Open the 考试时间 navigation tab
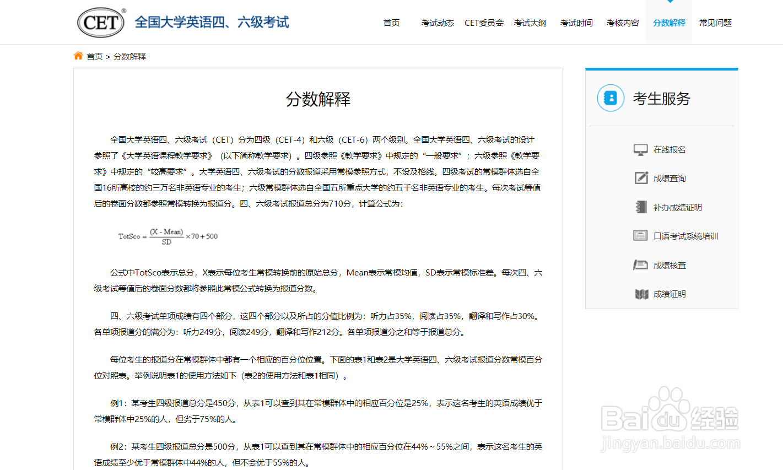Screen dimensions: 783x470 point(576,23)
